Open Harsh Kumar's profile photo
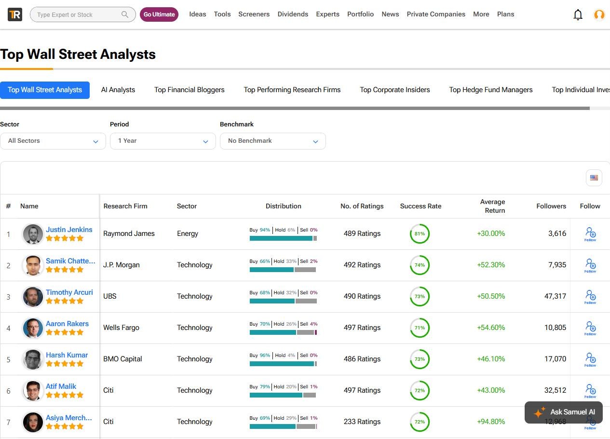 [33, 359]
